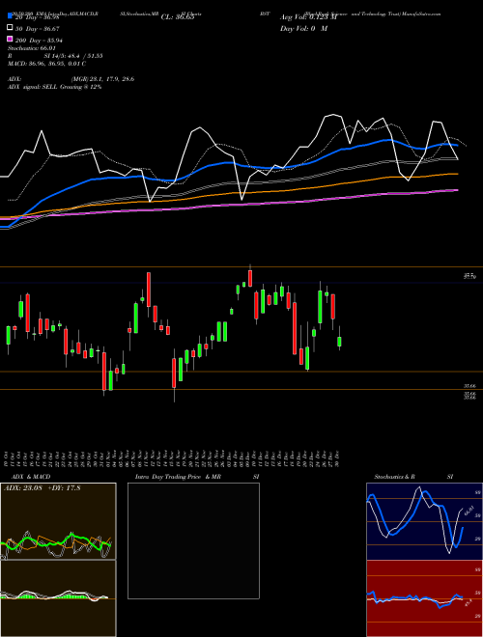Click the 'ADX signal: SELL Growing @ 12%' text
Image resolution: width=483 pixels, height=637 pixels.
coord(54,87)
